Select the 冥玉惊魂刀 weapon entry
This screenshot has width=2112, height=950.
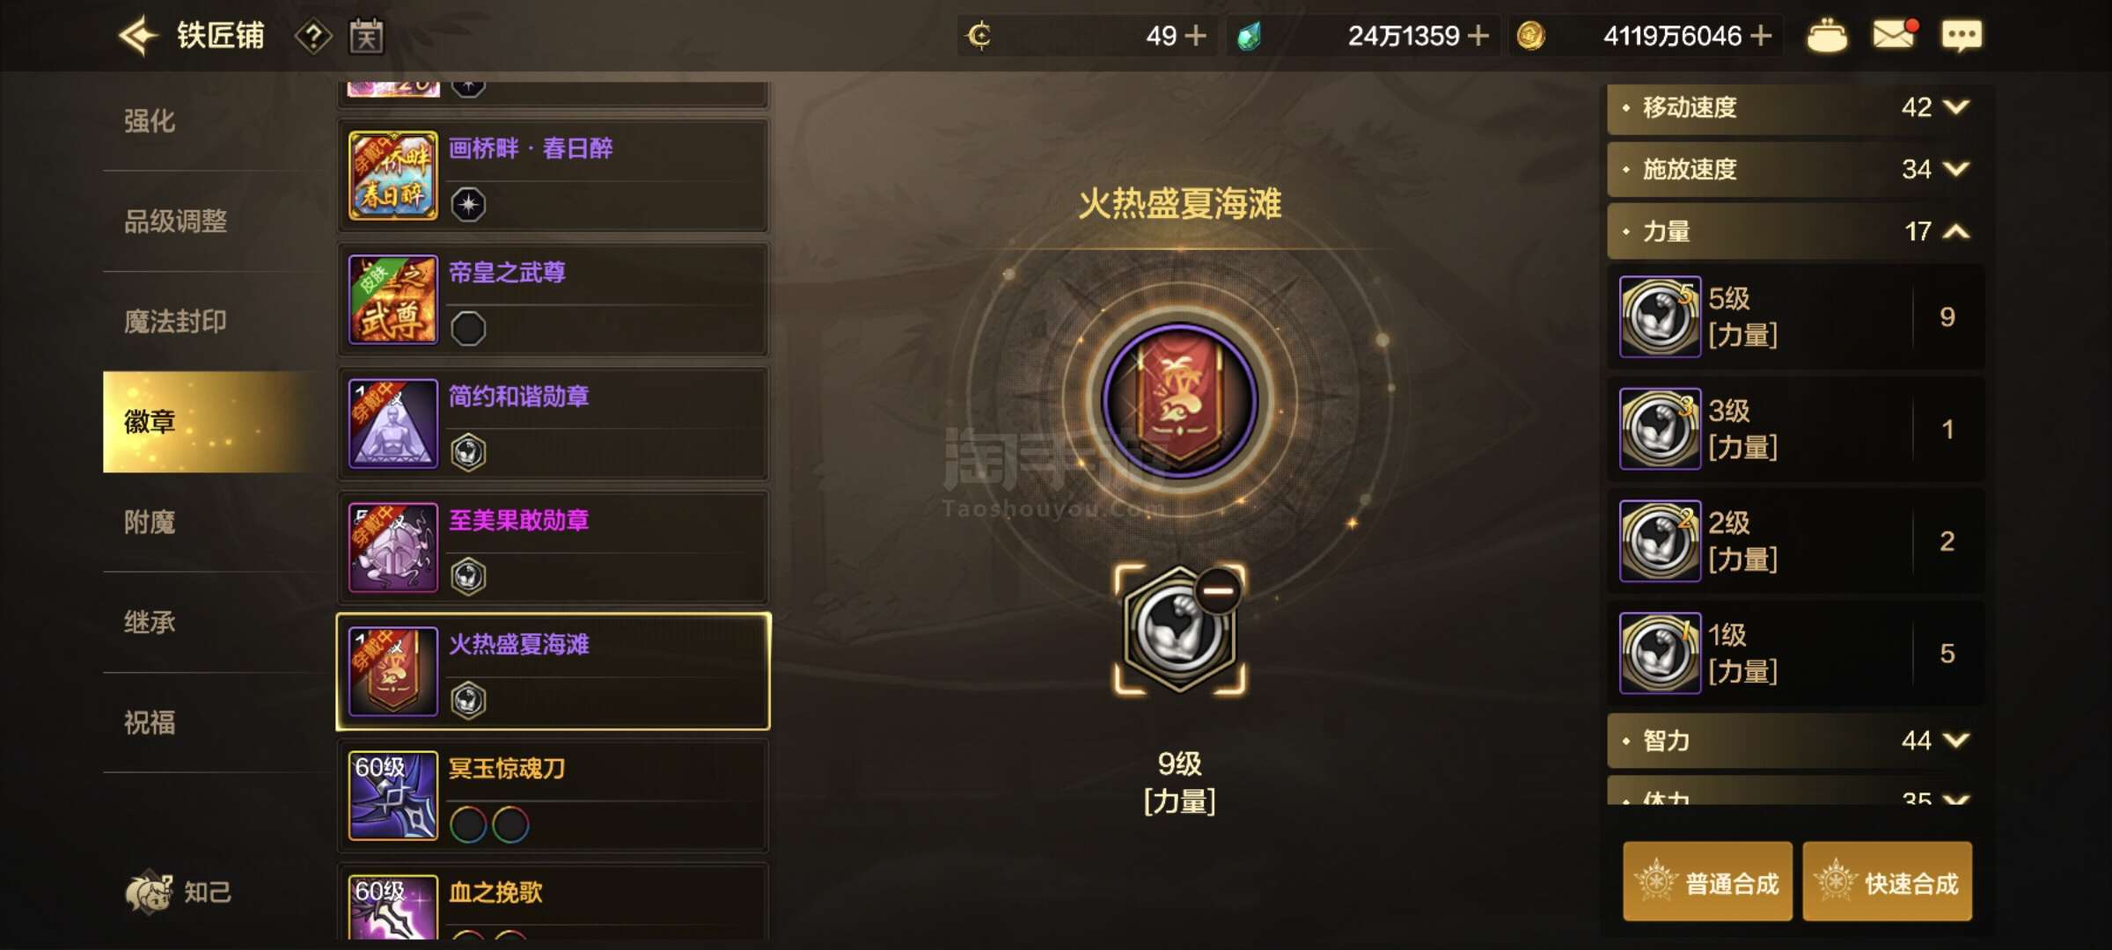554,796
